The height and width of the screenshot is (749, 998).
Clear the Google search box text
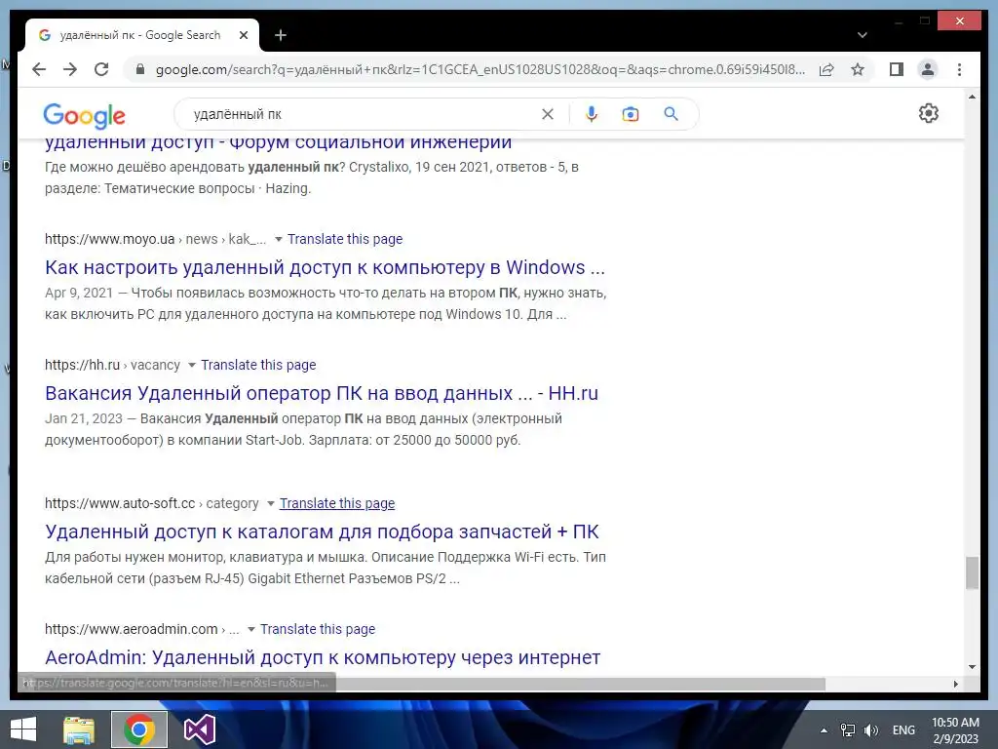[548, 114]
